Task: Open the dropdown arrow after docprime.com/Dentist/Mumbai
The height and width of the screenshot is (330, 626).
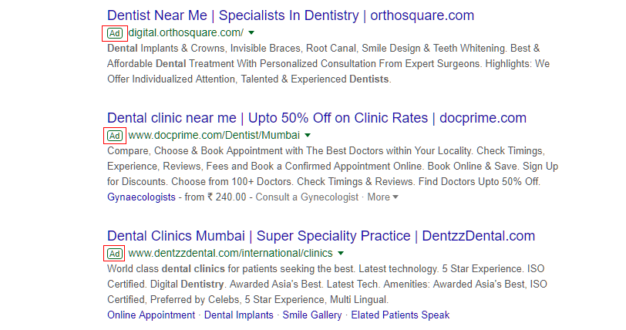Action: (x=307, y=136)
